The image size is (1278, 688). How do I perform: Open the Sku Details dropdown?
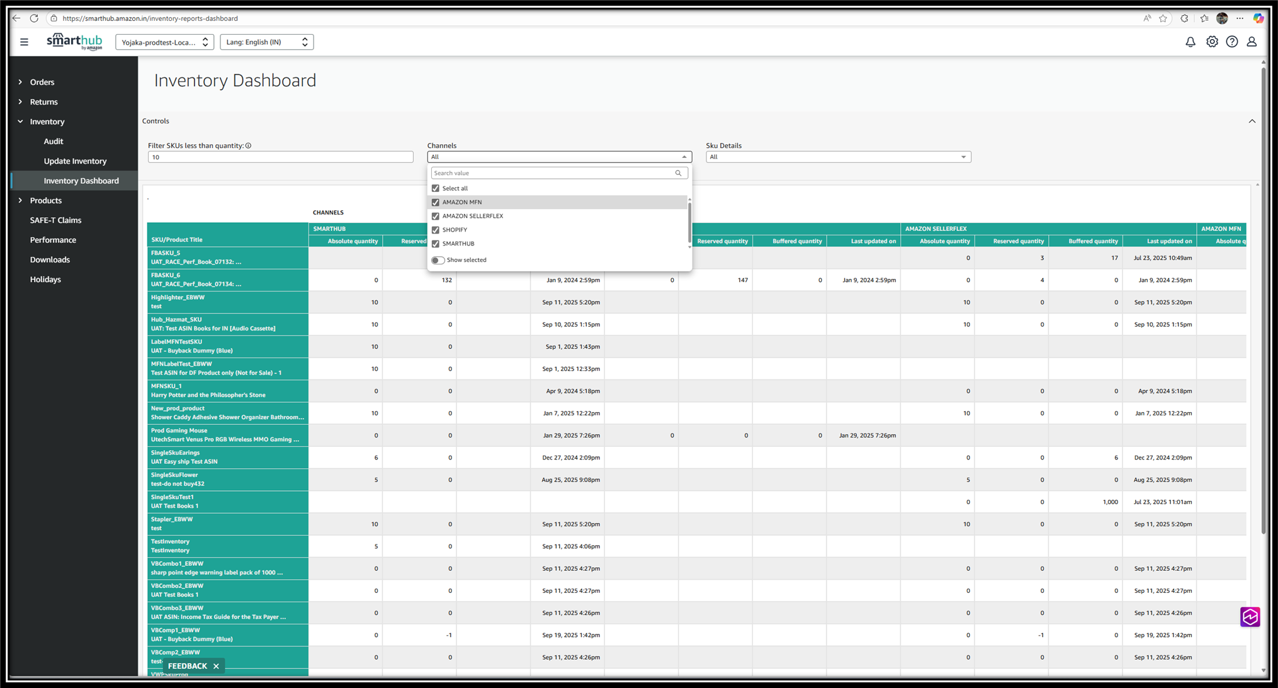[x=837, y=157]
